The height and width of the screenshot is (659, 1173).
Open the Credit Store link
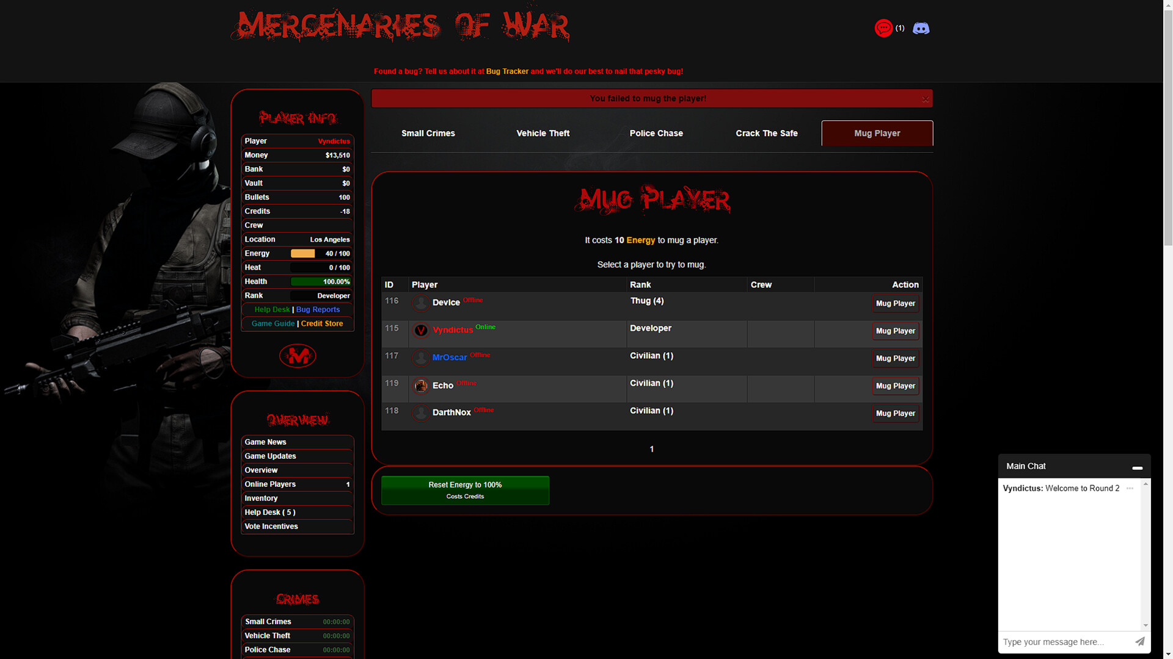(x=322, y=323)
